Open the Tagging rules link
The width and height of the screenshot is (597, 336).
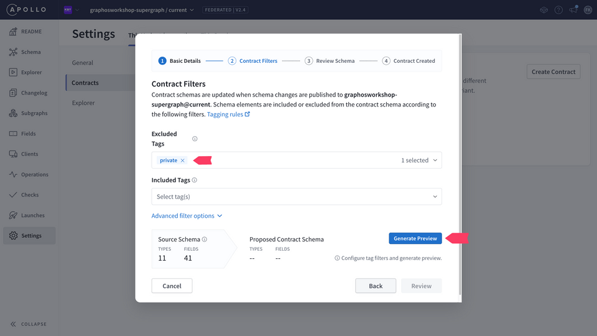[x=228, y=114]
